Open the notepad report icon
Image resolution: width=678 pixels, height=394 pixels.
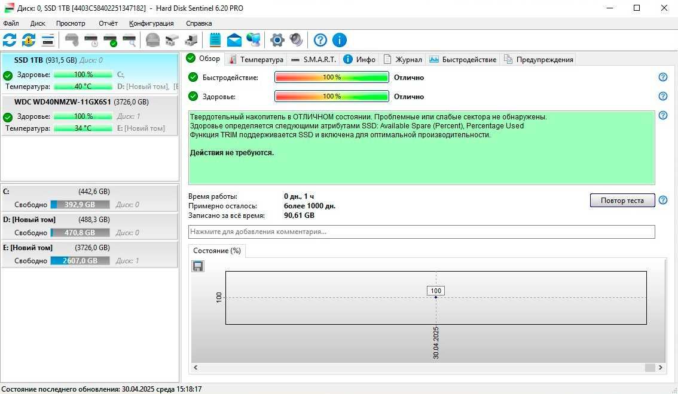tap(215, 40)
